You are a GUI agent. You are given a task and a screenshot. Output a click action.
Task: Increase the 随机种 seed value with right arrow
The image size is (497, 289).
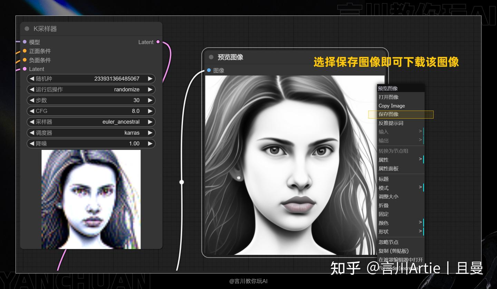[150, 79]
